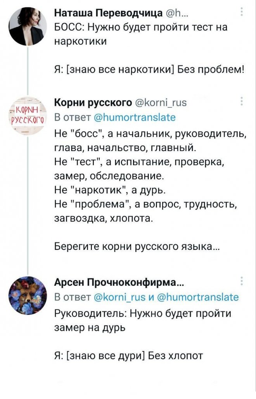256x399 pixels.
Task: Open more options on Наташа Переводчица's tweet
Action: coord(242,14)
